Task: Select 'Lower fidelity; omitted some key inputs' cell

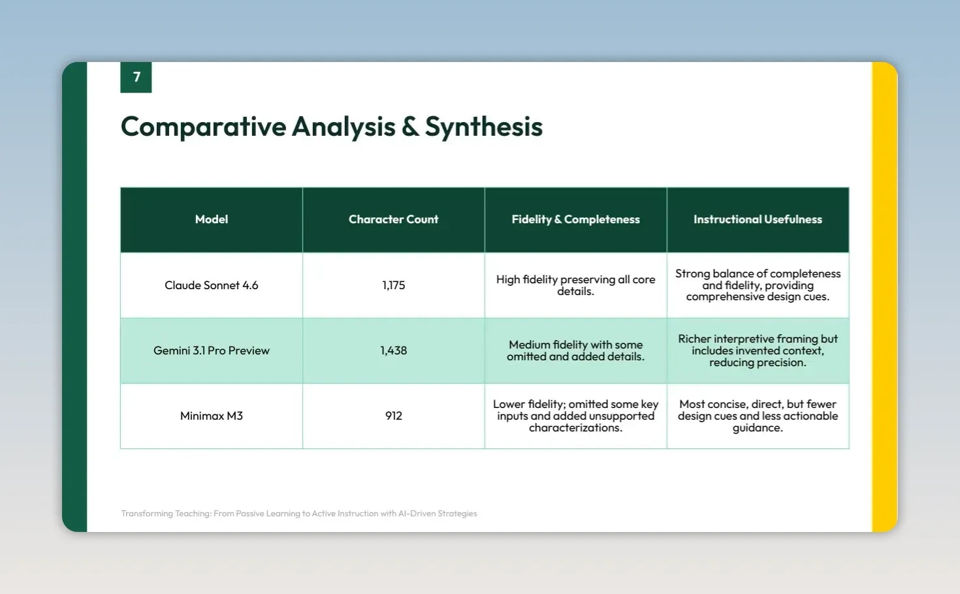Action: [576, 416]
